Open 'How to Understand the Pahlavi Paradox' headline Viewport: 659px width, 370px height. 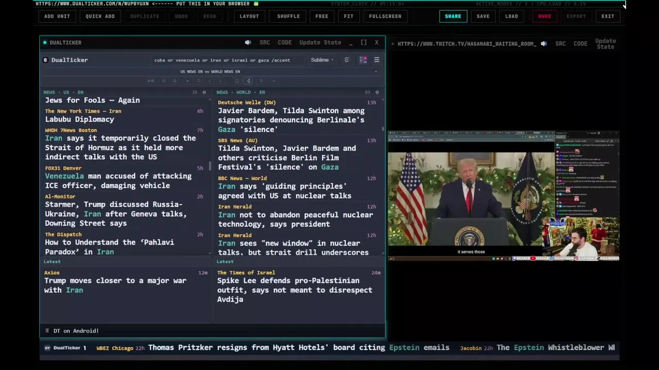(110, 247)
